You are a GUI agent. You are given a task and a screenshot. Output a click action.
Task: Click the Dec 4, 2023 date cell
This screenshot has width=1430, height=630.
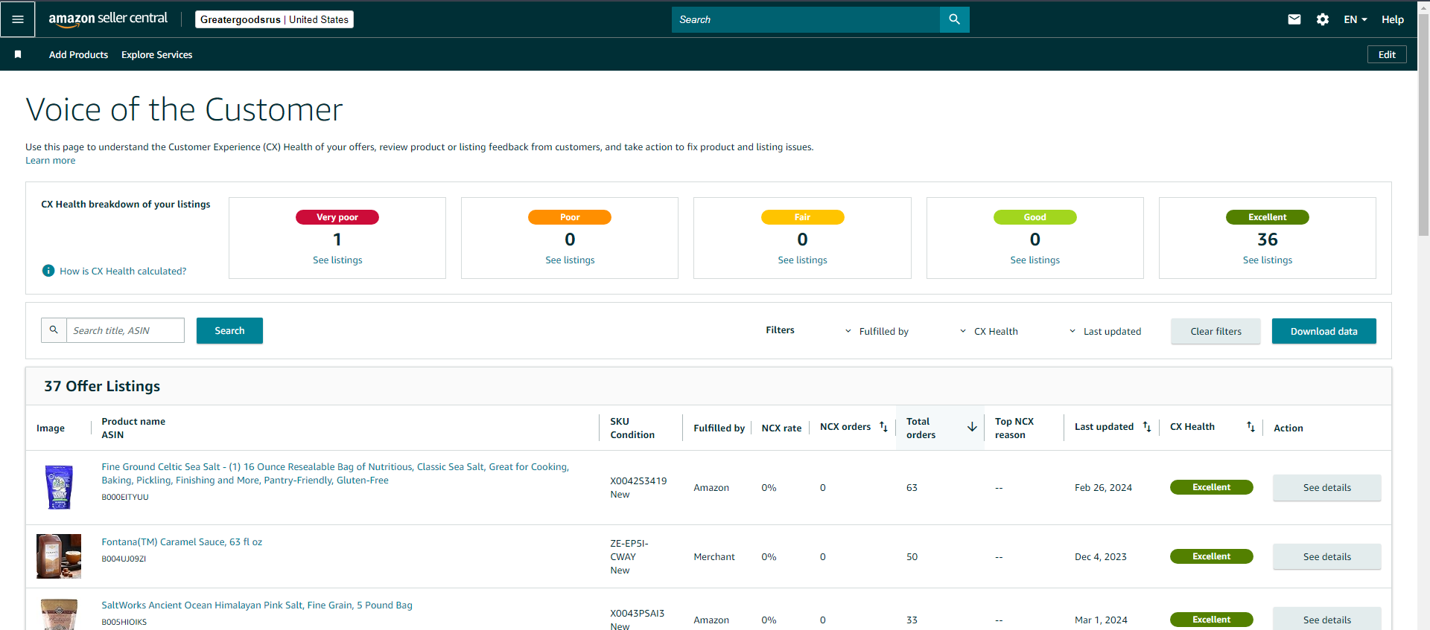(1100, 557)
